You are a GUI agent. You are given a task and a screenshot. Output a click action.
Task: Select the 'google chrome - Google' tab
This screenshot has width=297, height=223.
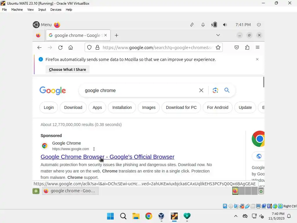pyautogui.click(x=78, y=35)
